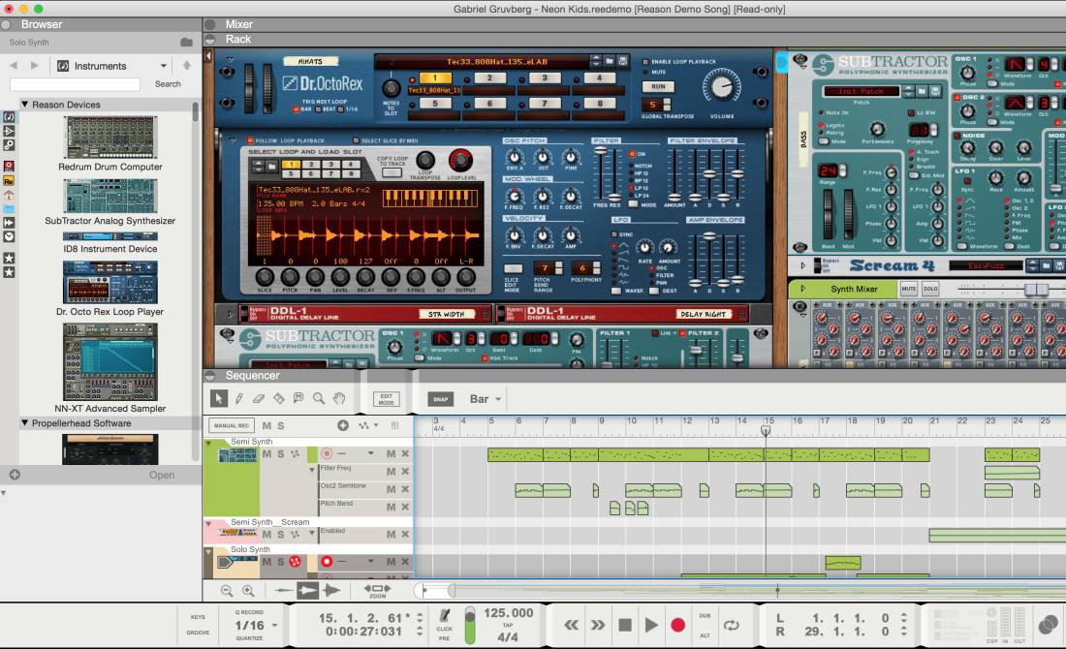Click the stop transport button

point(625,625)
